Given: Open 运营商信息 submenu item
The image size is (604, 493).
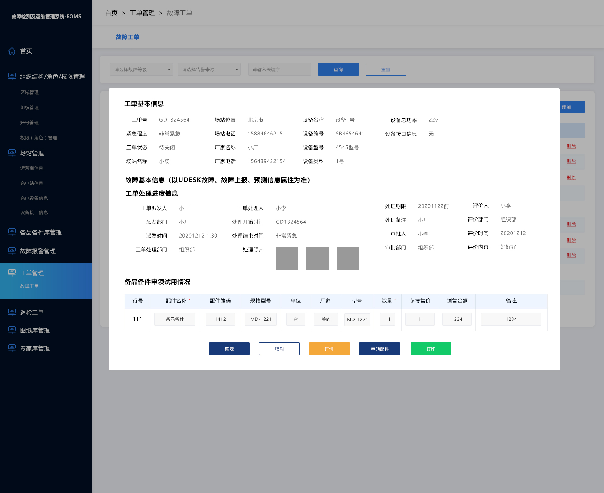Looking at the screenshot, I should click(x=32, y=168).
